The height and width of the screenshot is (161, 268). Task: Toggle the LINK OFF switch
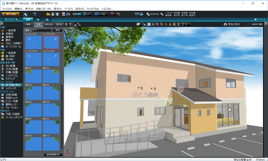[141, 14]
